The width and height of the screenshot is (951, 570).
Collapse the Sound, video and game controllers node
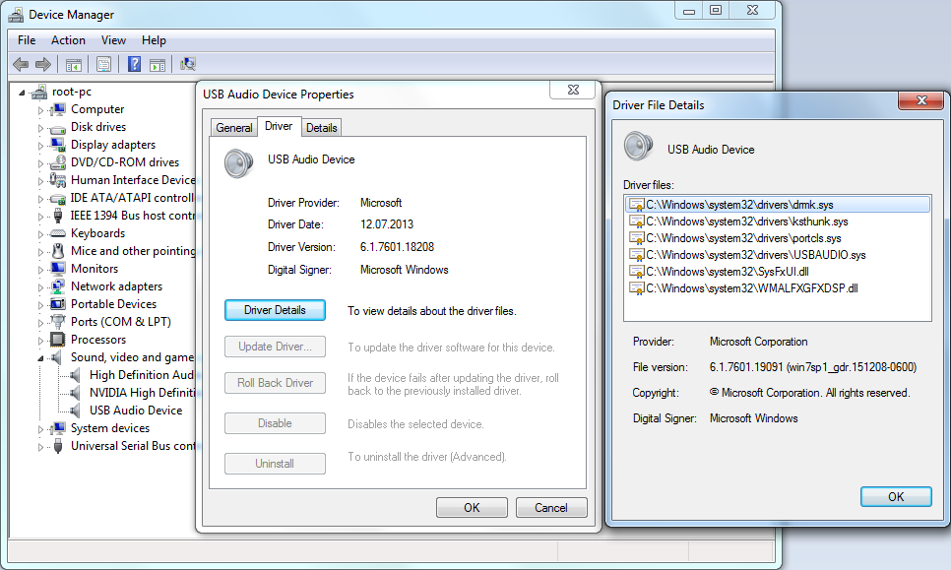tap(41, 357)
